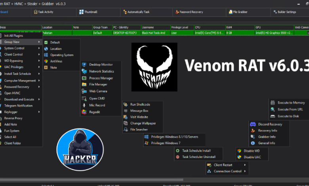Expand the Group View submenu arrow
Screen dimensions: 309x186
pyautogui.click(x=39, y=42)
